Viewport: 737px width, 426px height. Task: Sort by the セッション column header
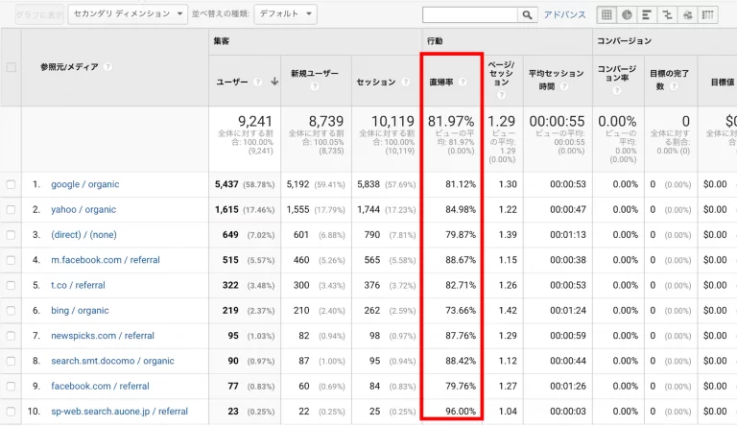pyautogui.click(x=376, y=82)
